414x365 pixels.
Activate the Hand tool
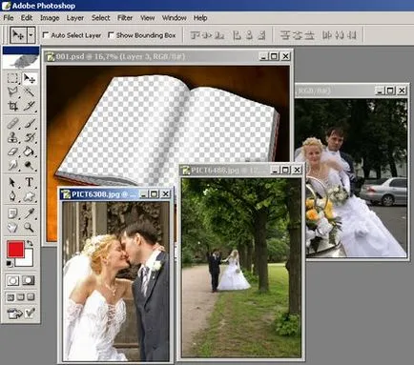(12, 227)
